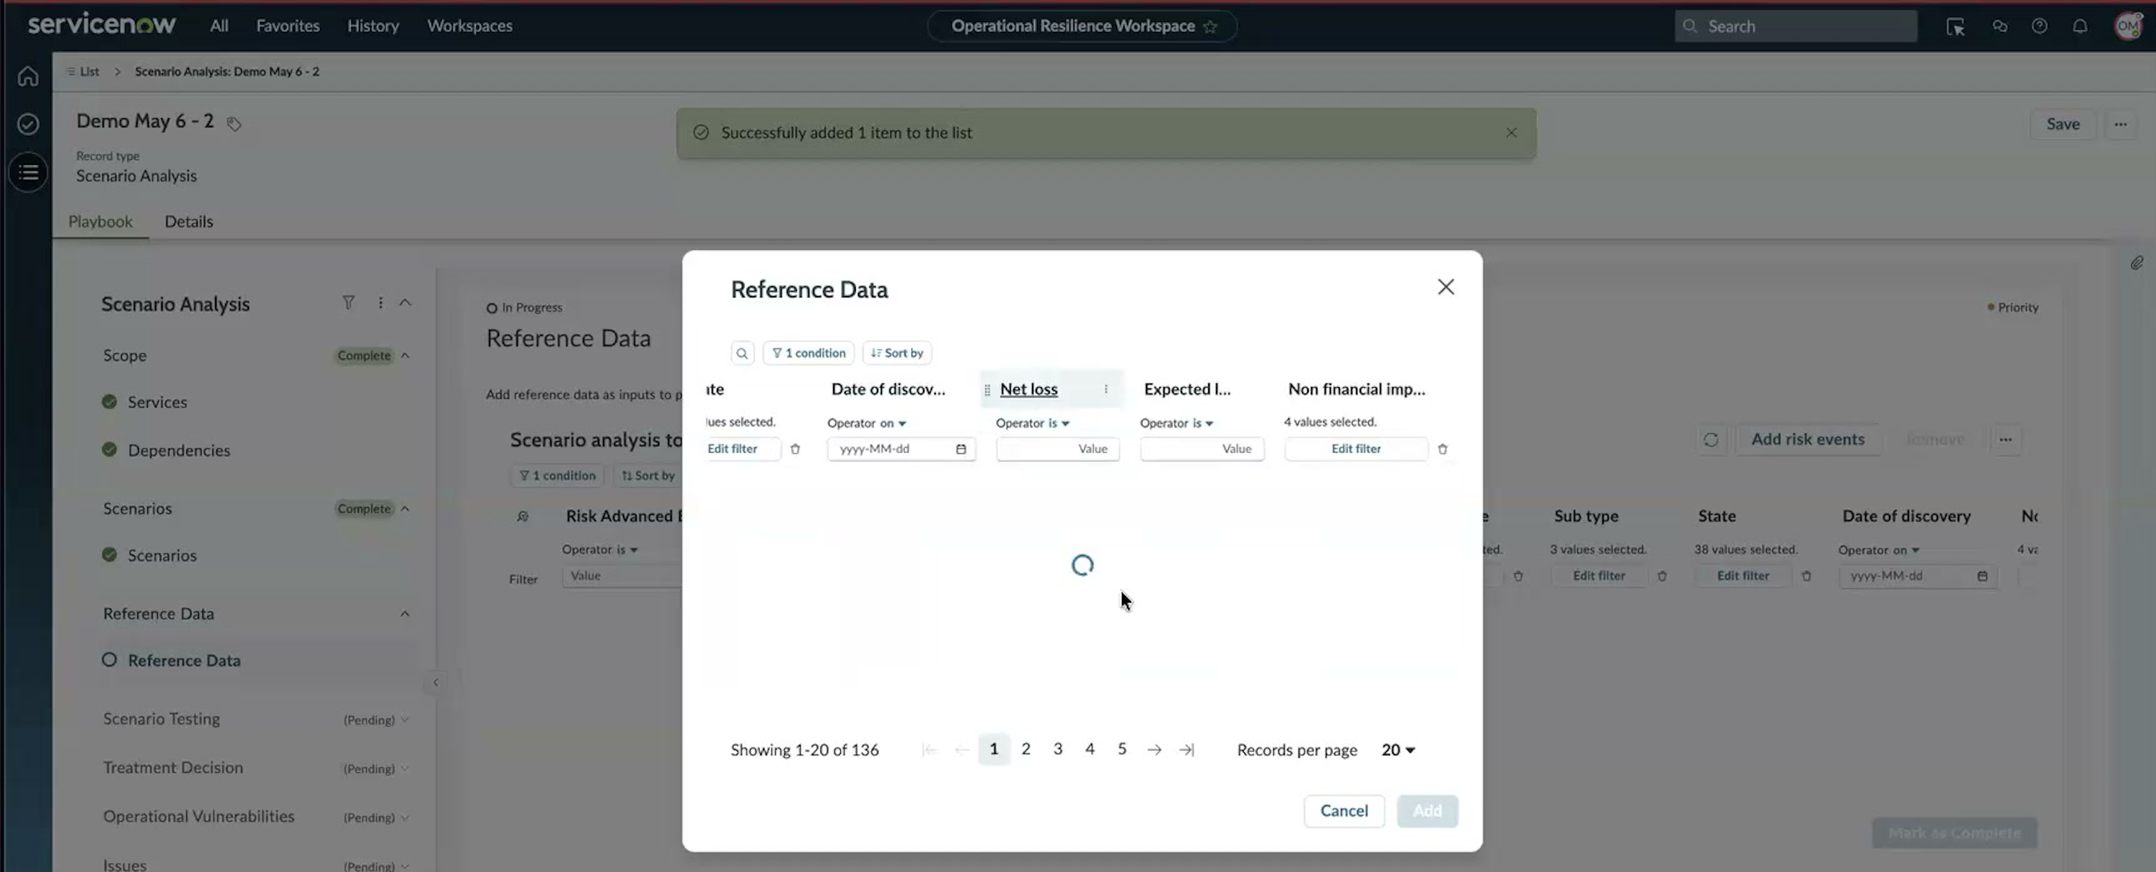Open the History menu
The height and width of the screenshot is (872, 2156).
pos(372,26)
